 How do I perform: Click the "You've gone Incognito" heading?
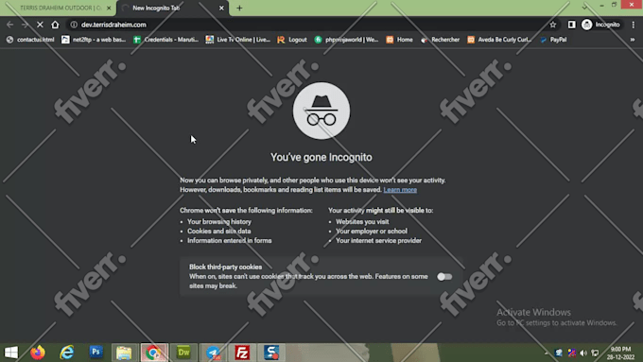tap(321, 158)
